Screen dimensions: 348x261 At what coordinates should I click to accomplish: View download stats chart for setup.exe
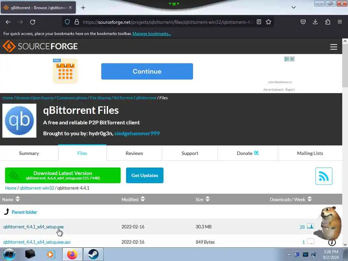pyautogui.click(x=310, y=226)
